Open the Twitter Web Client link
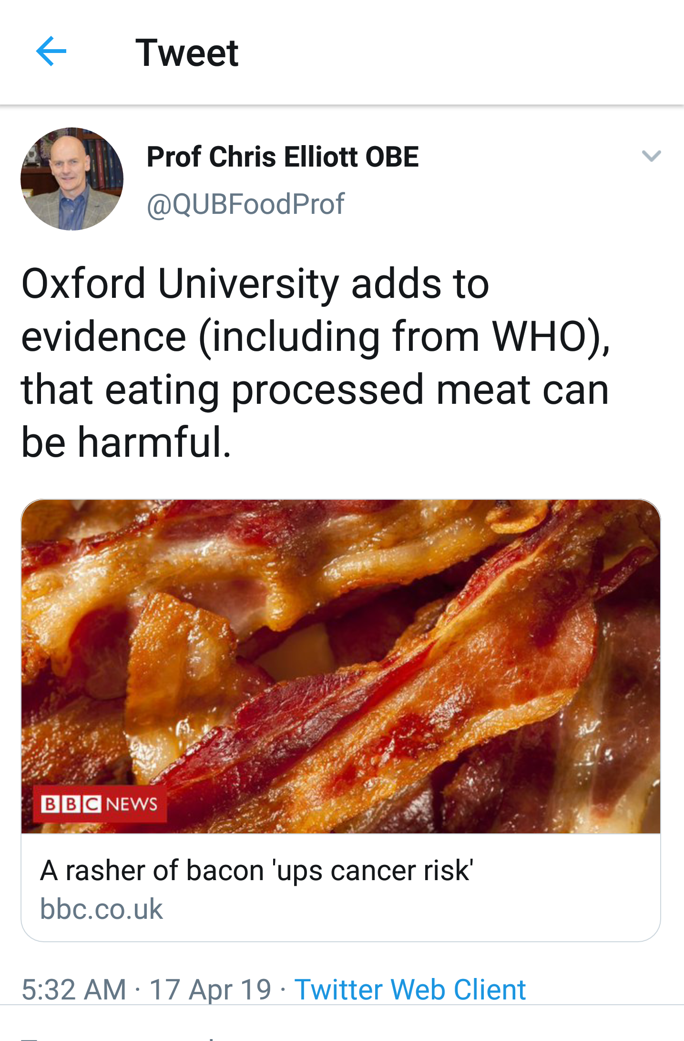The width and height of the screenshot is (684, 1041). coord(410,989)
